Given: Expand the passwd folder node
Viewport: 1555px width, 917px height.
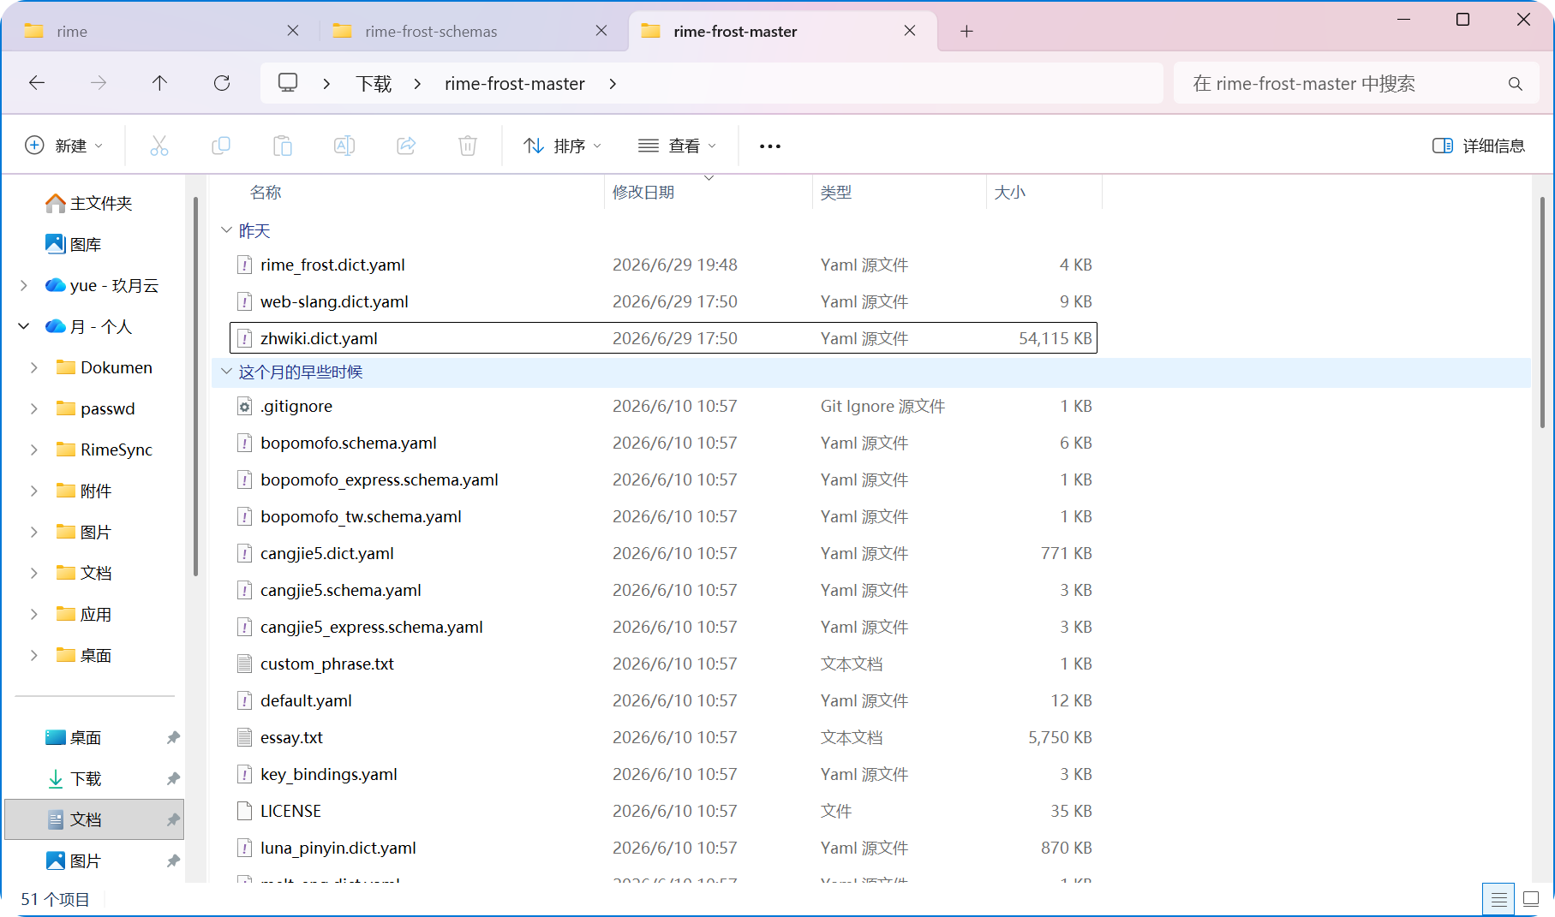Looking at the screenshot, I should click(x=34, y=408).
